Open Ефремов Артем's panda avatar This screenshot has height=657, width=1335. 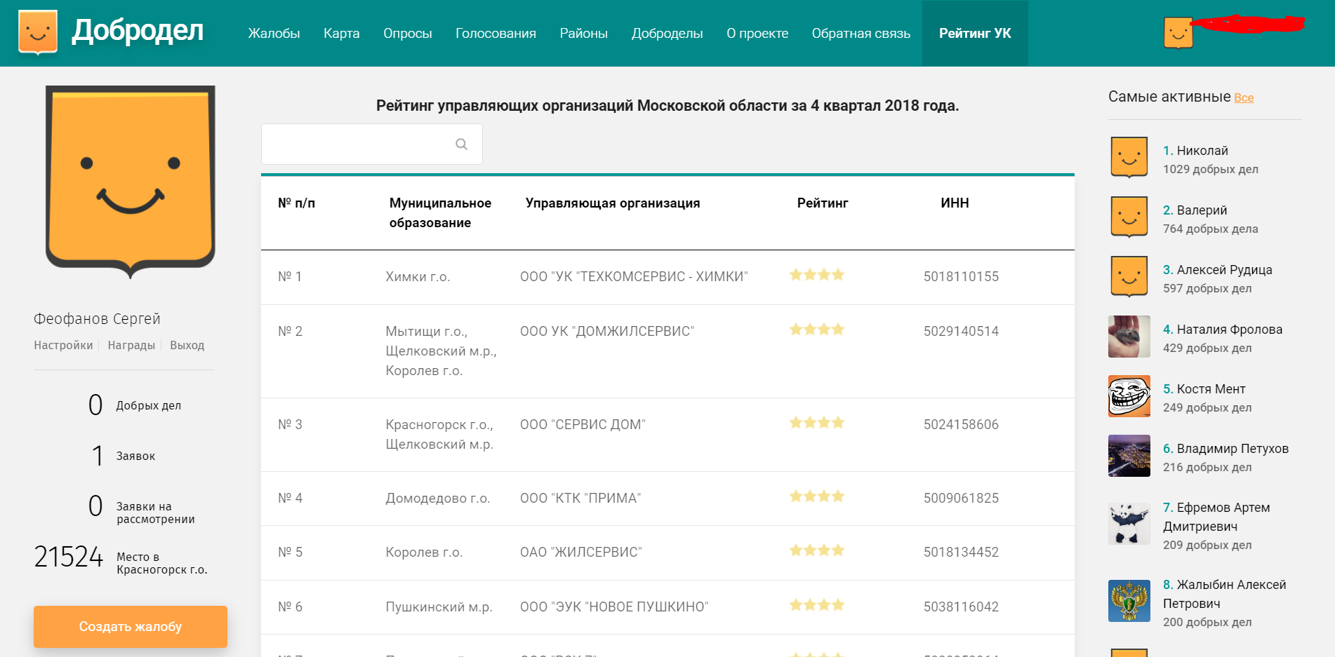click(1129, 524)
